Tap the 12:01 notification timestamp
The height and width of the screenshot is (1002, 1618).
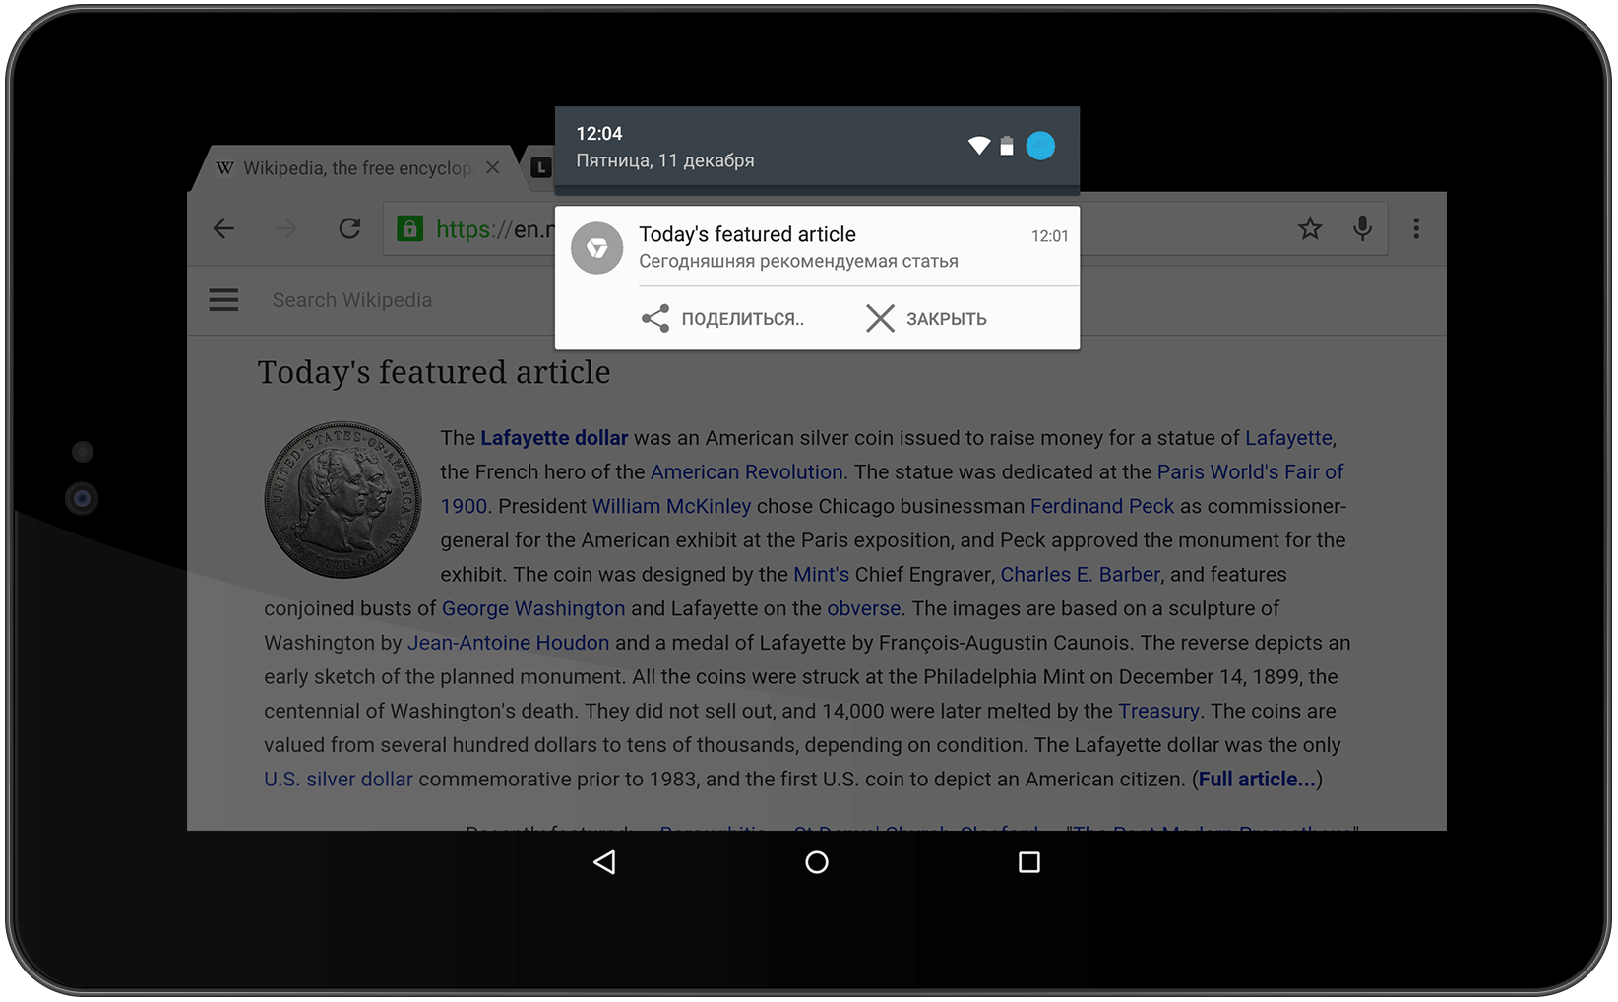pos(1049,236)
